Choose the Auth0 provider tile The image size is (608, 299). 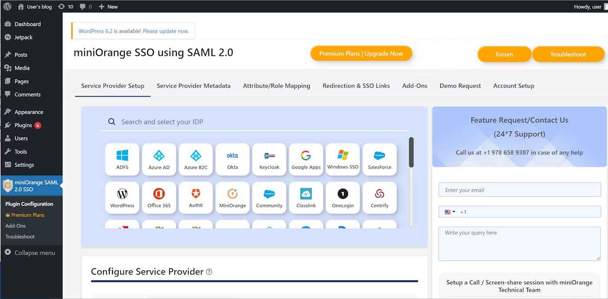pos(195,197)
